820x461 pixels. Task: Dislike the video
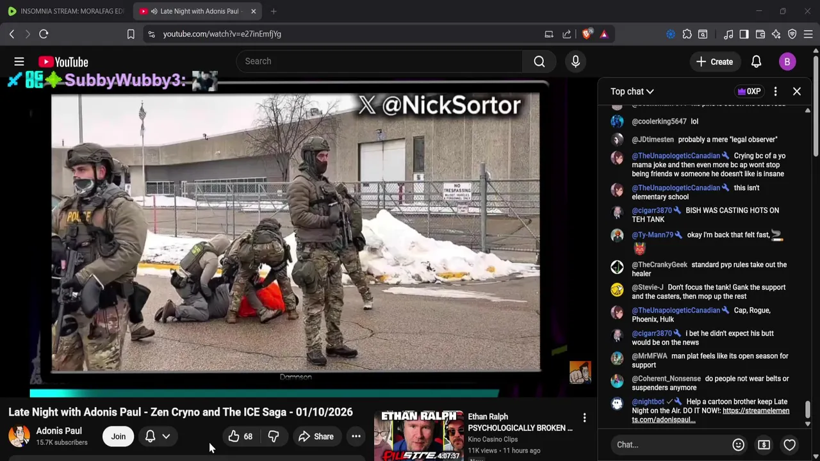pyautogui.click(x=274, y=437)
